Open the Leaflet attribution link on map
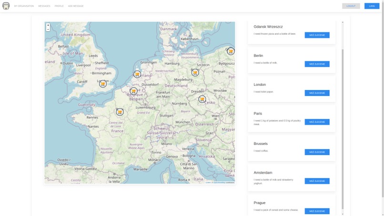This screenshot has width=384, height=216. 208,183
